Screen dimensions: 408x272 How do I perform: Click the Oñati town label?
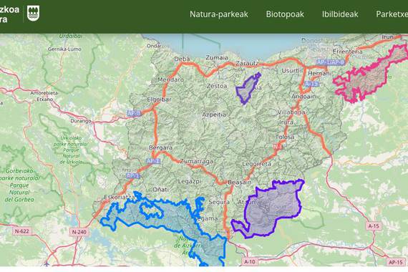pyautogui.click(x=160, y=190)
